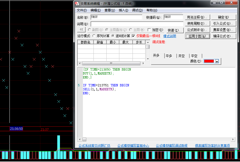Select 逐K线计算 run mode
The image size is (240, 162).
(113, 36)
